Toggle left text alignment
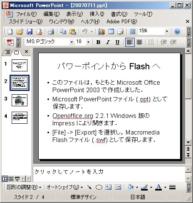Image resolution: width=193 pixels, height=203 pixels. tap(130, 42)
